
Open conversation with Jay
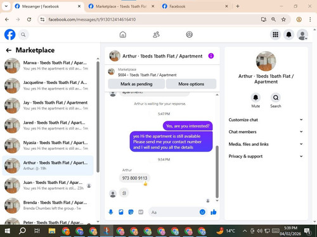point(48,106)
